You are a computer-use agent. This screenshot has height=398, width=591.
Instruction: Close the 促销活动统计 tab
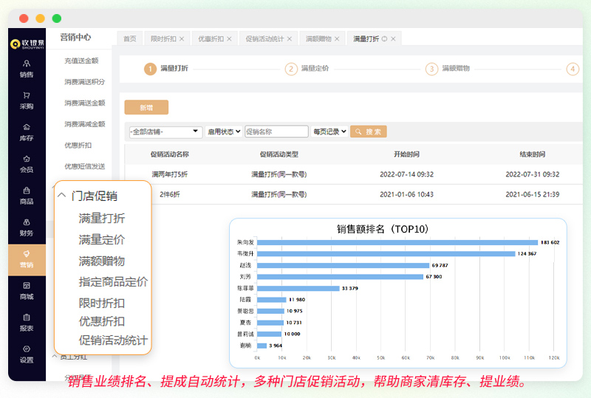click(x=290, y=39)
